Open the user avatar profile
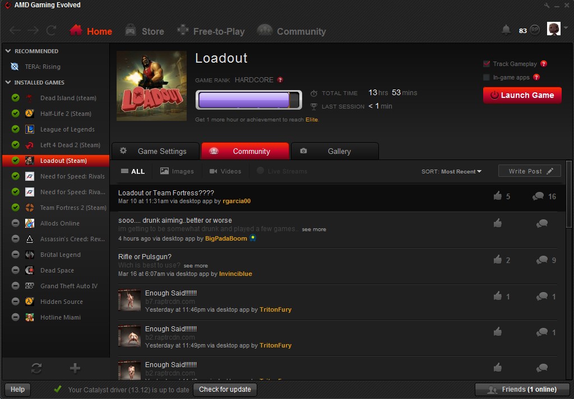This screenshot has height=399, width=574. tap(553, 29)
